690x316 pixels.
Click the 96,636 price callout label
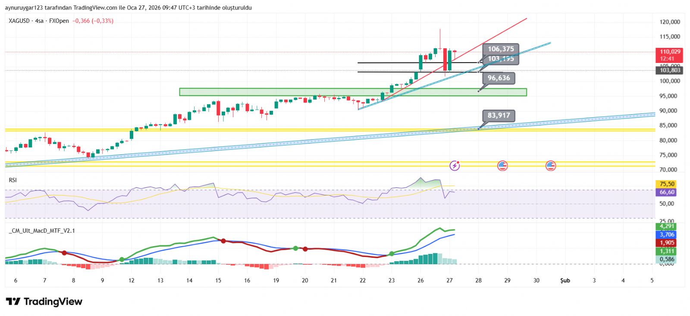coord(499,78)
